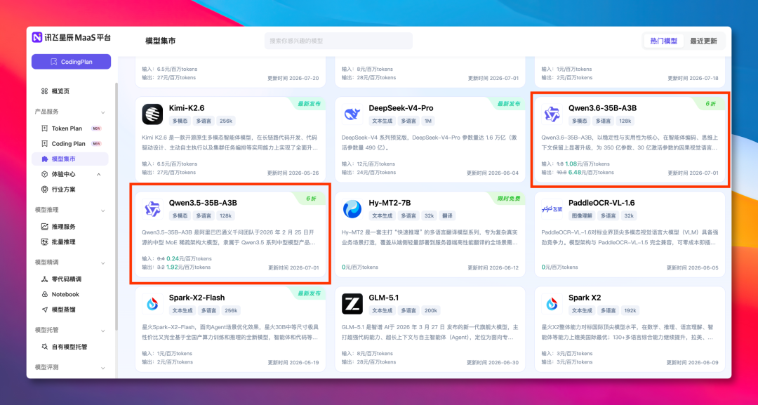
Task: Click the 多模态 tag on Qwen3.5-35B-A3B
Action: pyautogui.click(x=180, y=216)
